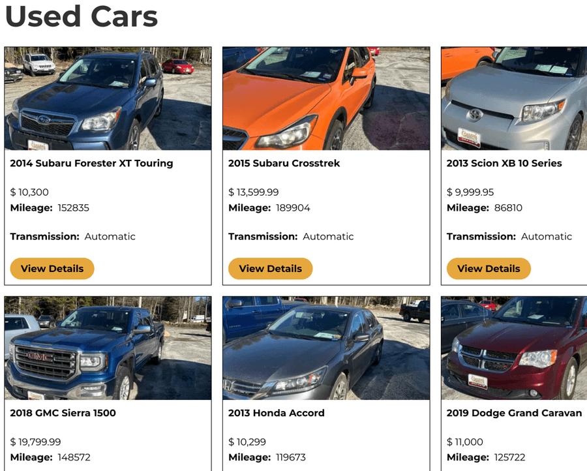Click the Honda Accord mileage 119673
Viewport: 587px width, 471px height.
click(x=290, y=457)
